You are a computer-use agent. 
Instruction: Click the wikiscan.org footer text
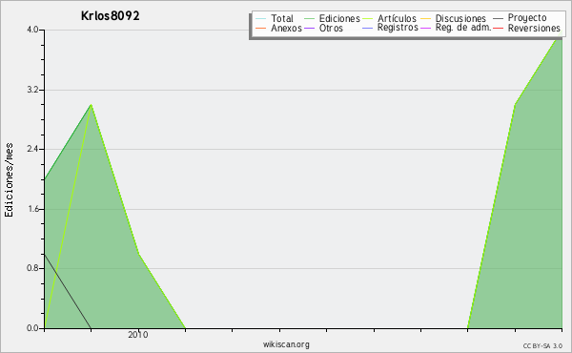coord(286,344)
